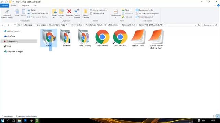This screenshot has height=123, width=220.
Task: Select the Tema (Theme) folder
Action: (85, 38)
